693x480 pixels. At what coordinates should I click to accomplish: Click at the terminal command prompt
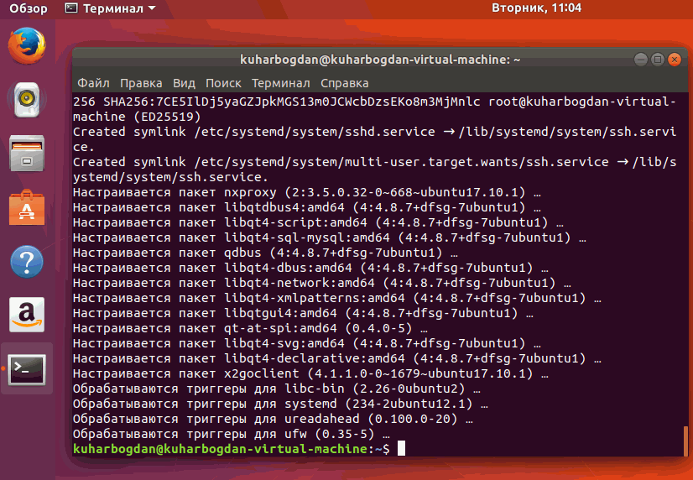[x=401, y=449]
